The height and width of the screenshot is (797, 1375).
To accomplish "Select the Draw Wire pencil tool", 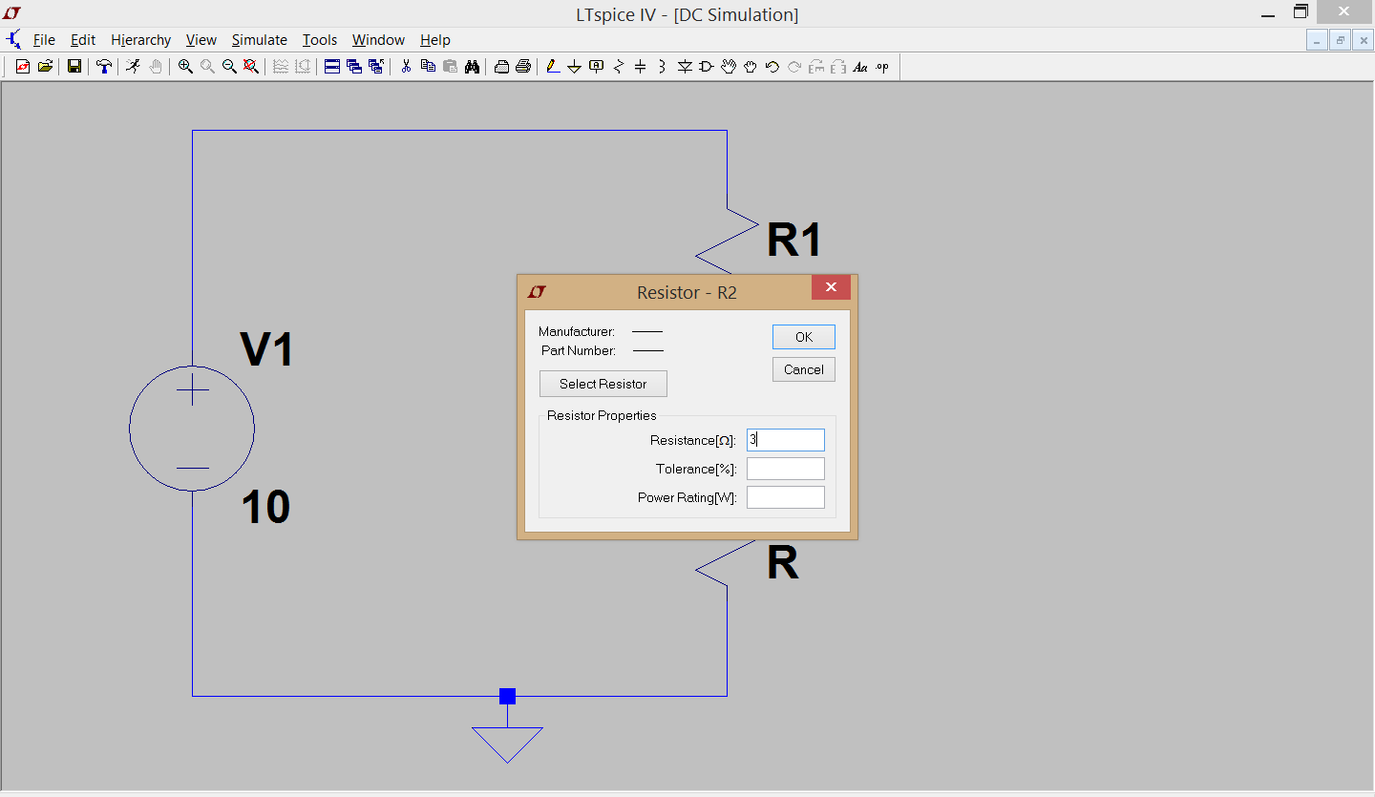I will [x=552, y=67].
